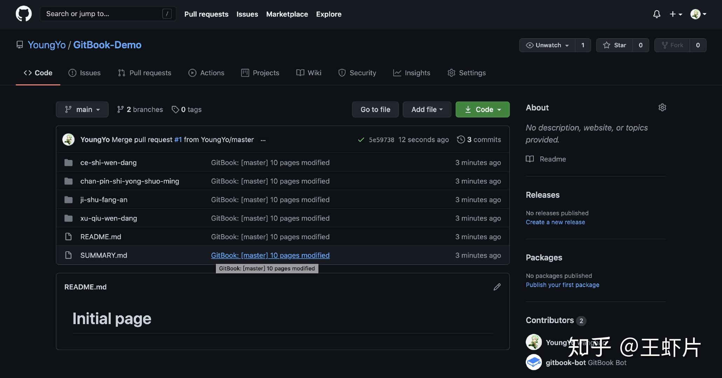Screen dimensions: 722x378
Task: Click the Unwatch button
Action: (x=547, y=45)
